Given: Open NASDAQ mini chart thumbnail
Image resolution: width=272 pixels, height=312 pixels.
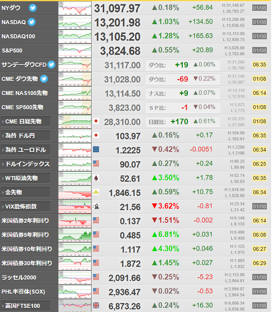Looking at the screenshot, I should [x=75, y=22].
